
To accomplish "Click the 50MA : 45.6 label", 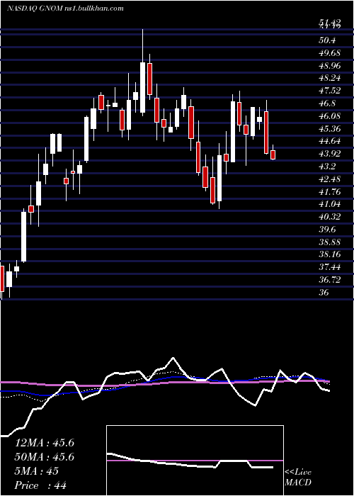I will pyautogui.click(x=45, y=457).
